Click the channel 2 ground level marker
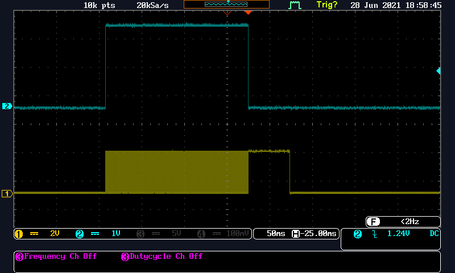The image size is (455, 273). 7,106
